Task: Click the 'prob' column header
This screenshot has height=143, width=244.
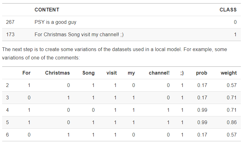Action: tap(202, 73)
